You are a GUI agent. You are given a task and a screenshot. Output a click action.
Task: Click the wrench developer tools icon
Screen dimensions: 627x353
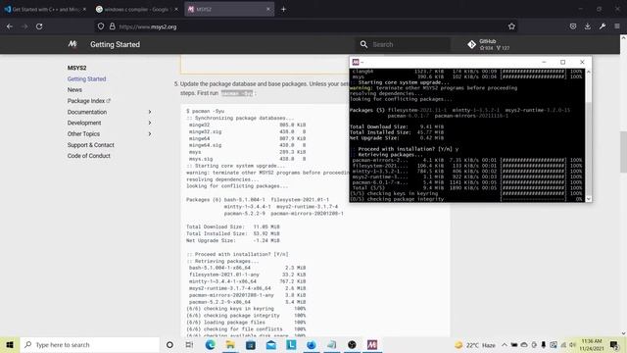click(603, 26)
